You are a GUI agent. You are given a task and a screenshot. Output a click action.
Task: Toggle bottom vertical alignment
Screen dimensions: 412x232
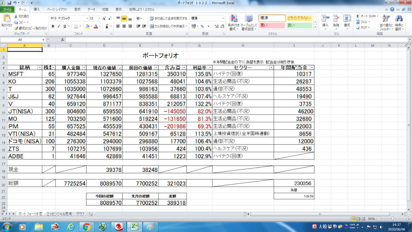(x=130, y=19)
